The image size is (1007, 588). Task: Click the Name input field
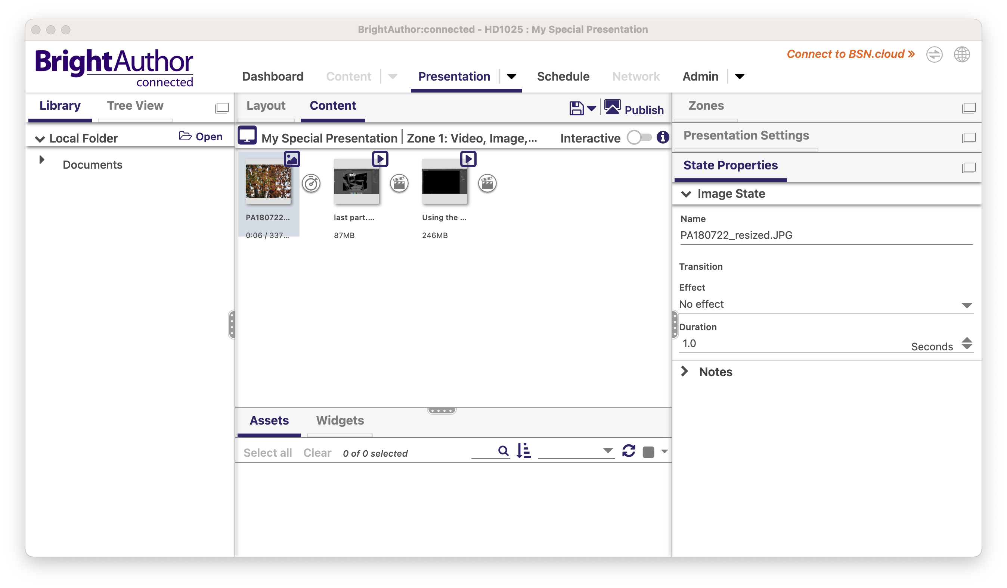(826, 235)
